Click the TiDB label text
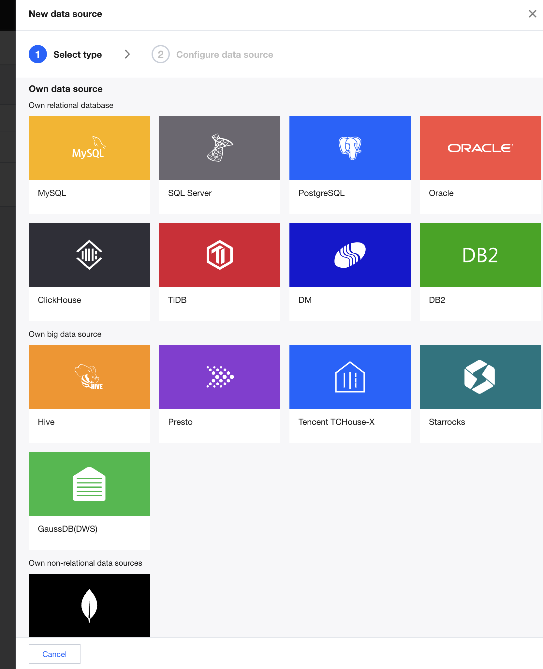 (177, 300)
